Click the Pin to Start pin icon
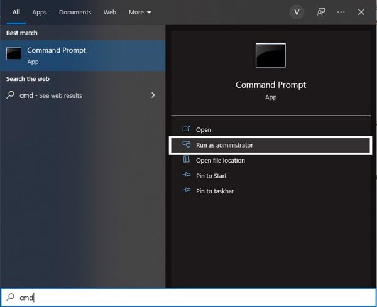Screen dimensions: 377x307 187,175
